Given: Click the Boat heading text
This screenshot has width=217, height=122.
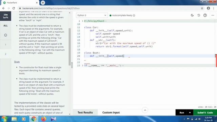Looking at the screenshot, I should pos(17,62).
